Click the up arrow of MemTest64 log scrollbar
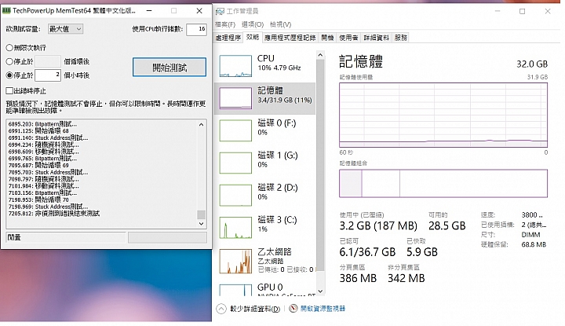 pos(201,125)
